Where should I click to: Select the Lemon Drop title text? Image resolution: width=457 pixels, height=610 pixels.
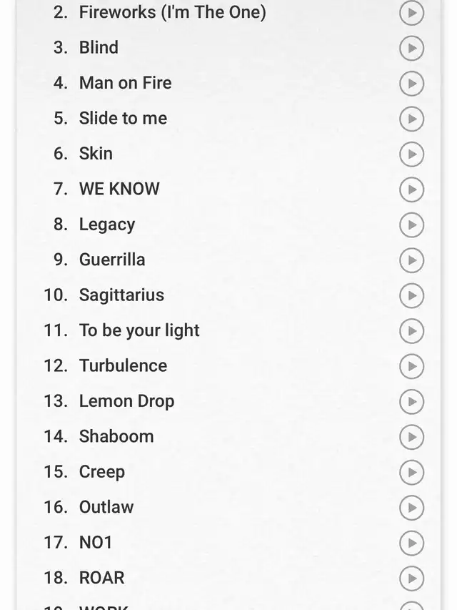coord(126,401)
